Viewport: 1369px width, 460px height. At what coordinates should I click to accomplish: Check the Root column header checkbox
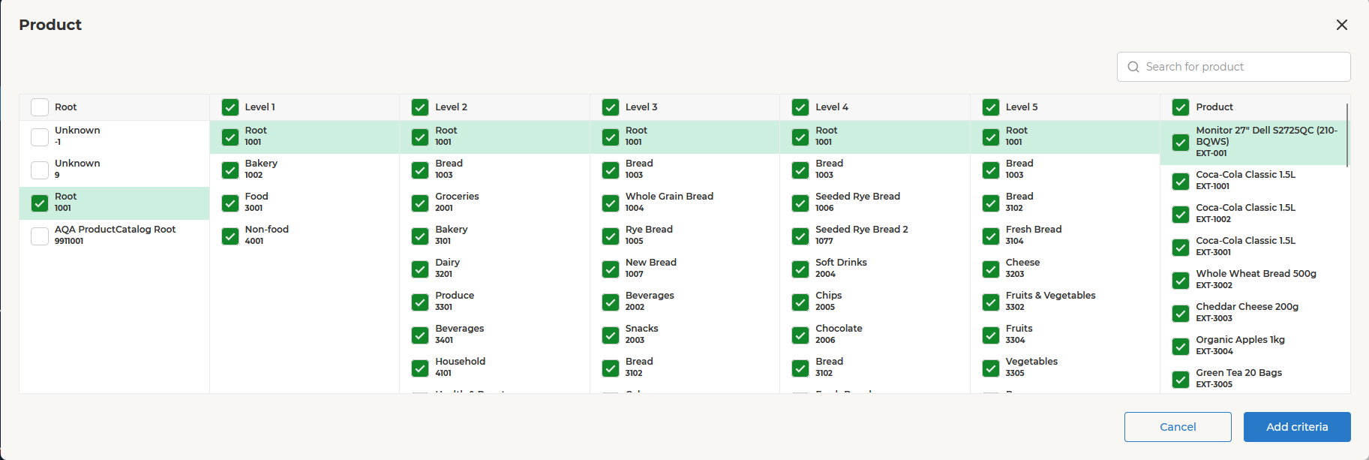click(40, 107)
